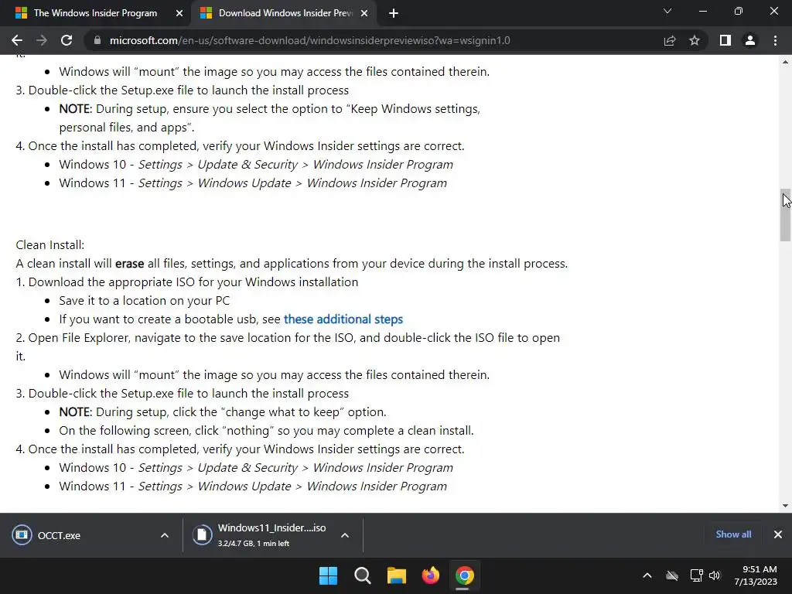Click the OneDrive tray icon
Screen dimensions: 792x594
coord(672,575)
